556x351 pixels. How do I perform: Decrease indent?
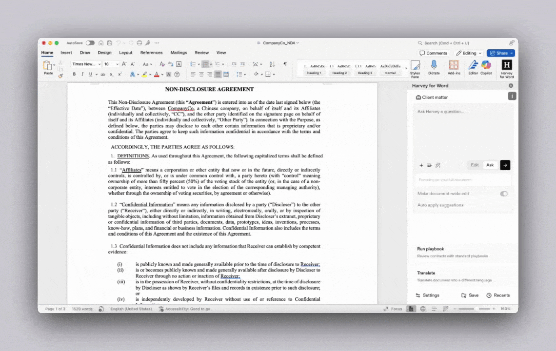tap(234, 64)
